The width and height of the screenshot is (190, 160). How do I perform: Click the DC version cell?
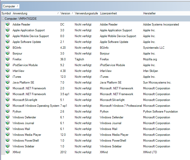point(62,24)
